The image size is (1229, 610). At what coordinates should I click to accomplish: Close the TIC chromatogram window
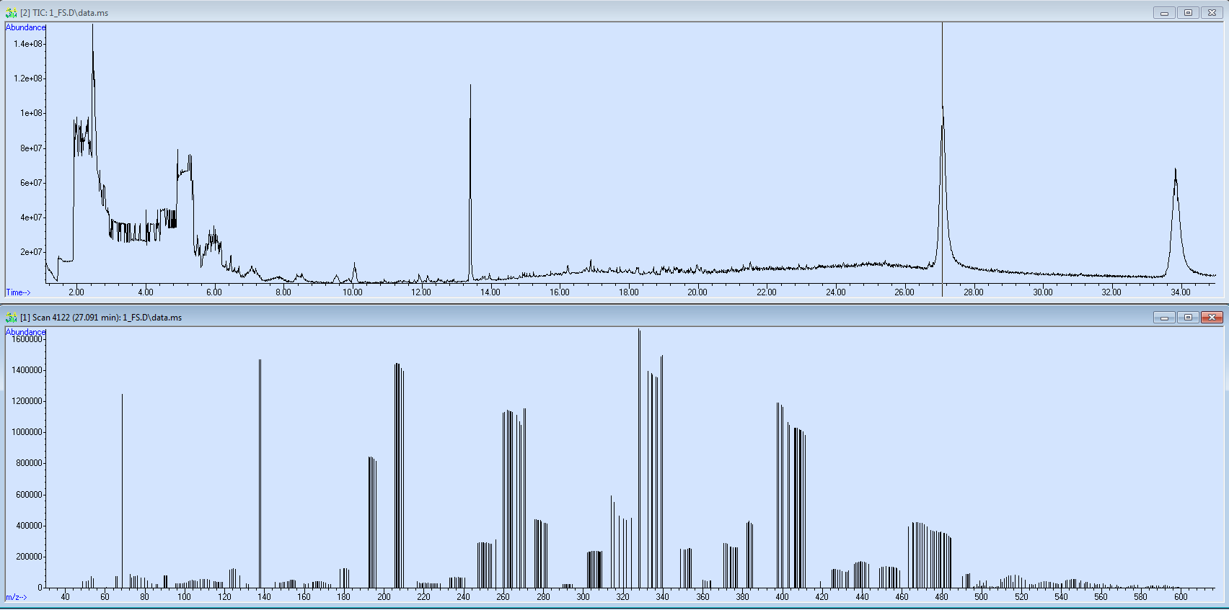point(1212,13)
